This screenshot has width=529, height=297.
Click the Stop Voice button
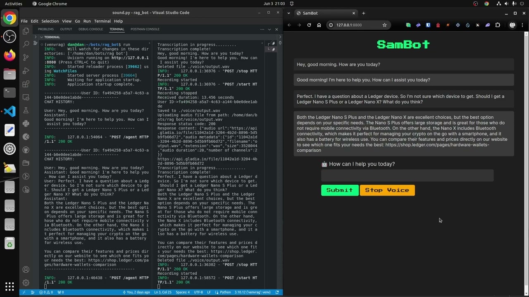pos(387,190)
